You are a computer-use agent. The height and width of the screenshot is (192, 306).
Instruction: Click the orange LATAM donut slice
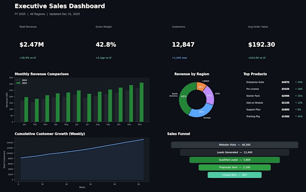tap(201, 86)
